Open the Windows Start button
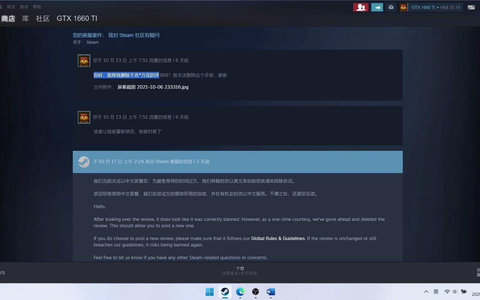Image resolution: width=480 pixels, height=300 pixels. coord(209,292)
